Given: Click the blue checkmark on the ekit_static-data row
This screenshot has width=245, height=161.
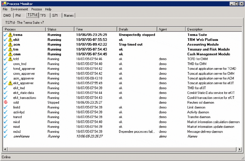Looking at the screenshot, I should click(x=6, y=93).
